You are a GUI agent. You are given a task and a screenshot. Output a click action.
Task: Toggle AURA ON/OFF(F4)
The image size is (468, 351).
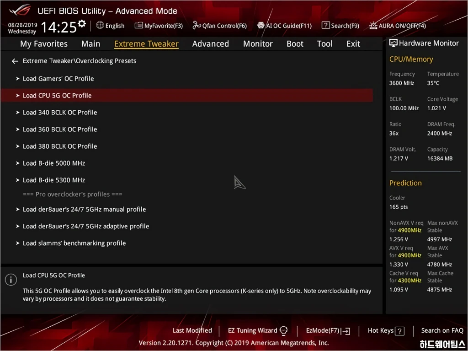[398, 26]
